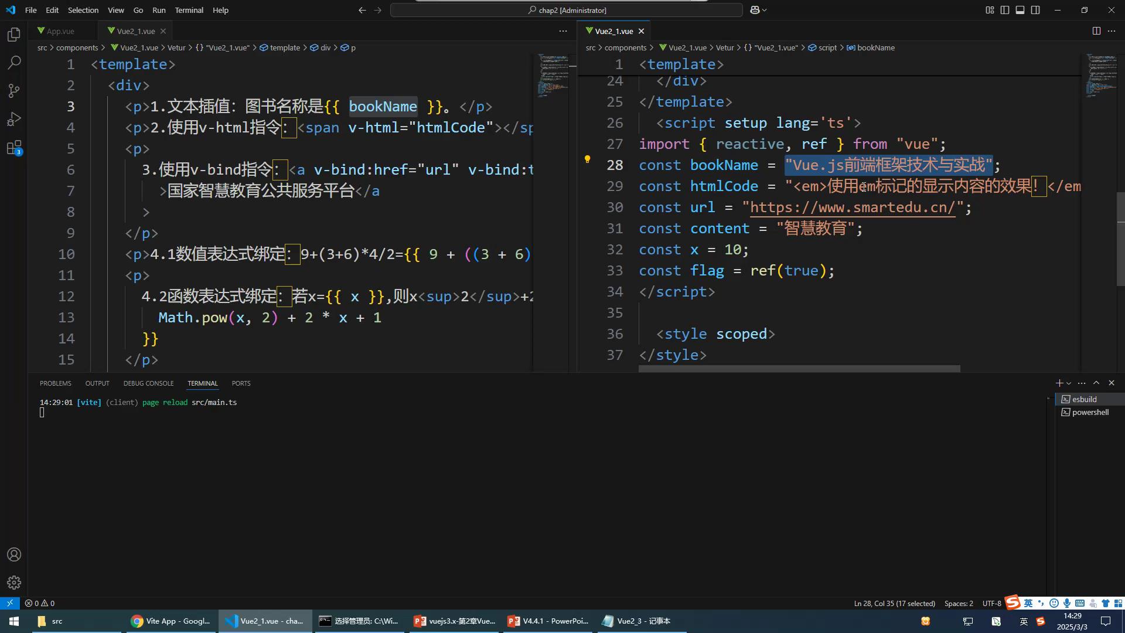
Task: Open the new terminal launch profile dropdown
Action: coord(1069,383)
